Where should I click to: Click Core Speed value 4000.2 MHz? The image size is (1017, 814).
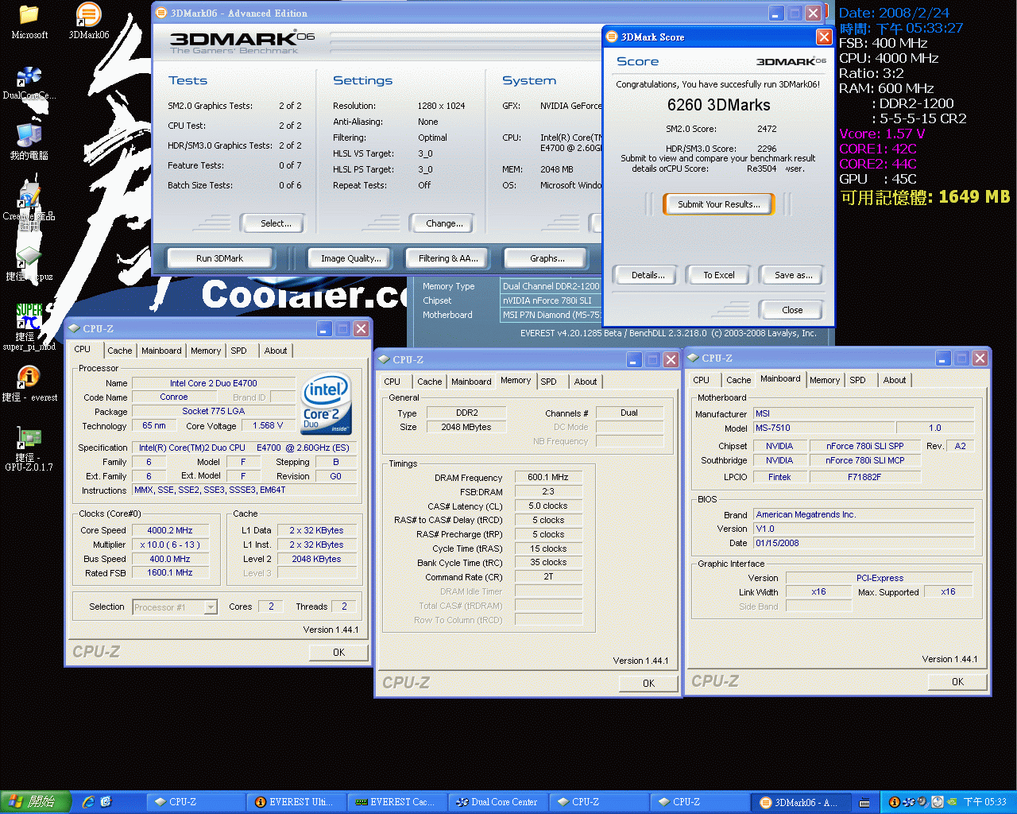click(x=170, y=530)
